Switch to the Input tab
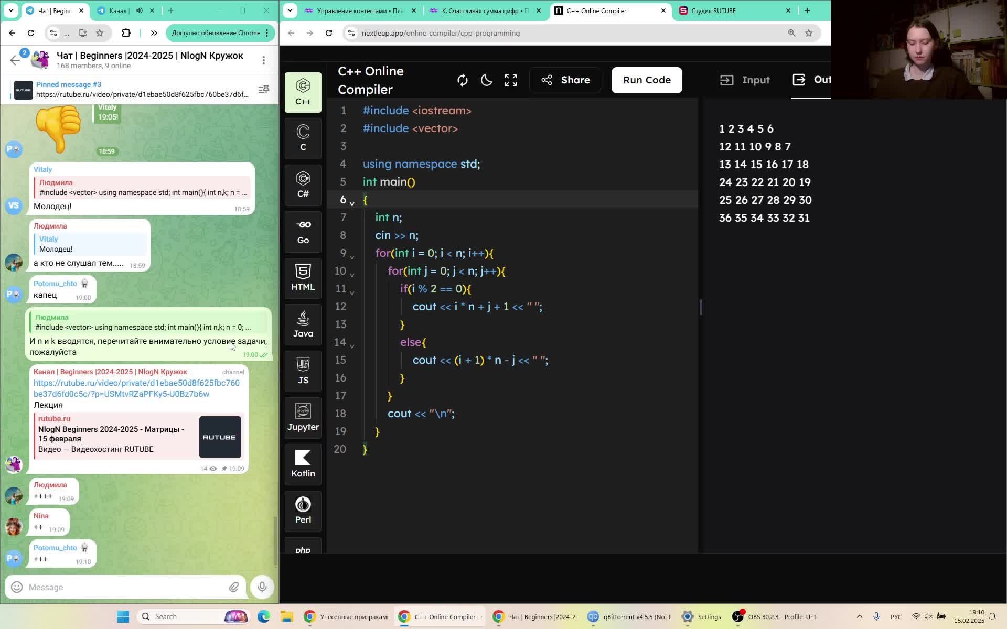Image resolution: width=1007 pixels, height=629 pixels. pos(745,80)
